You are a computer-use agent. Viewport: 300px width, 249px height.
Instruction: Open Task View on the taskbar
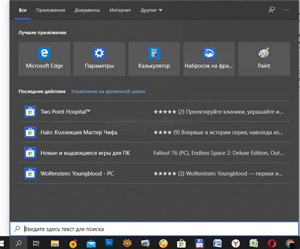[x=36, y=243]
